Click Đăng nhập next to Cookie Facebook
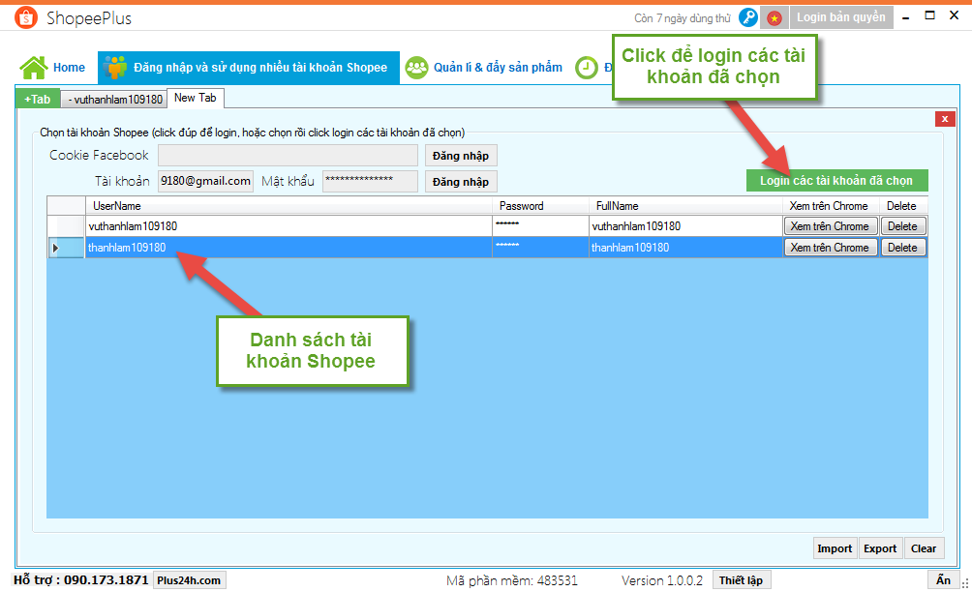Image resolution: width=972 pixels, height=592 pixels. 460,156
